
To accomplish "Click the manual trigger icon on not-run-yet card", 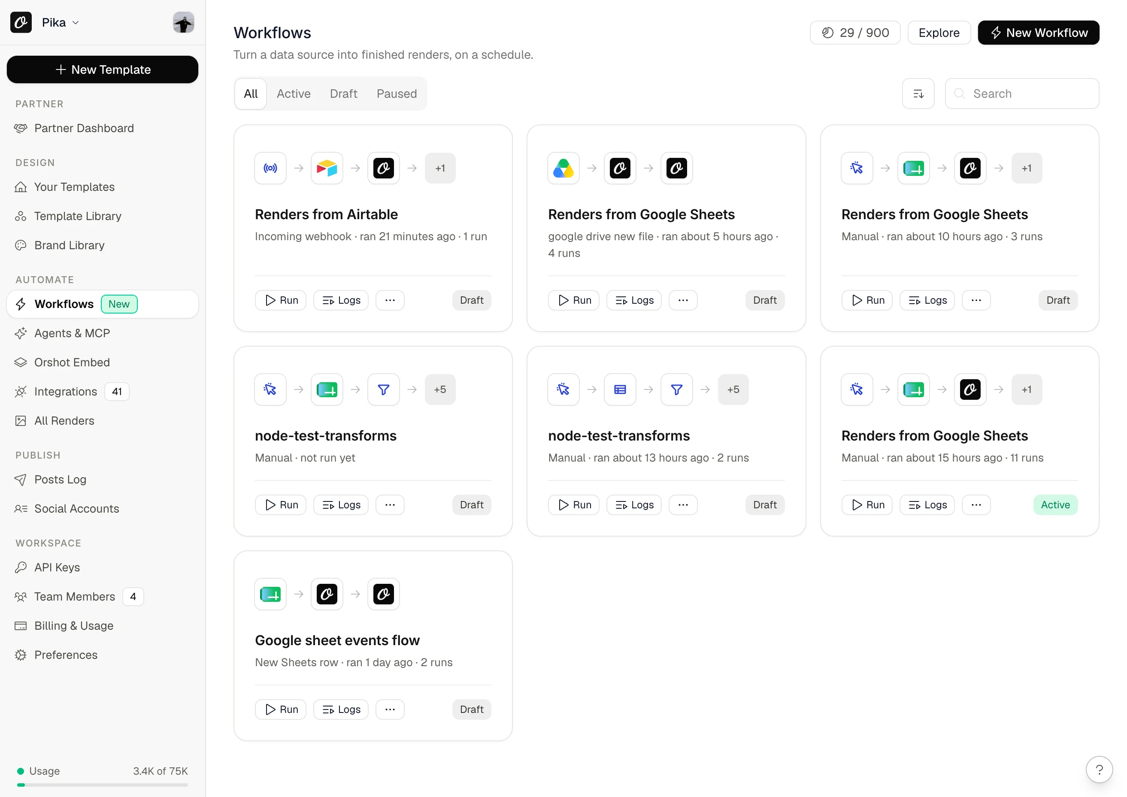I will pyautogui.click(x=270, y=389).
